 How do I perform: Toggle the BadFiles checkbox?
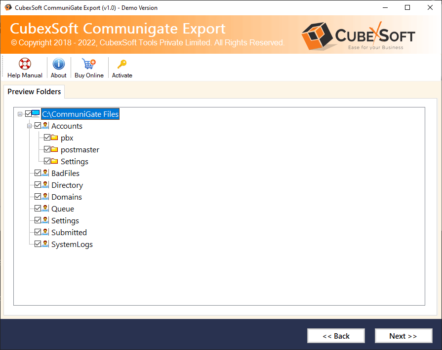pos(38,173)
